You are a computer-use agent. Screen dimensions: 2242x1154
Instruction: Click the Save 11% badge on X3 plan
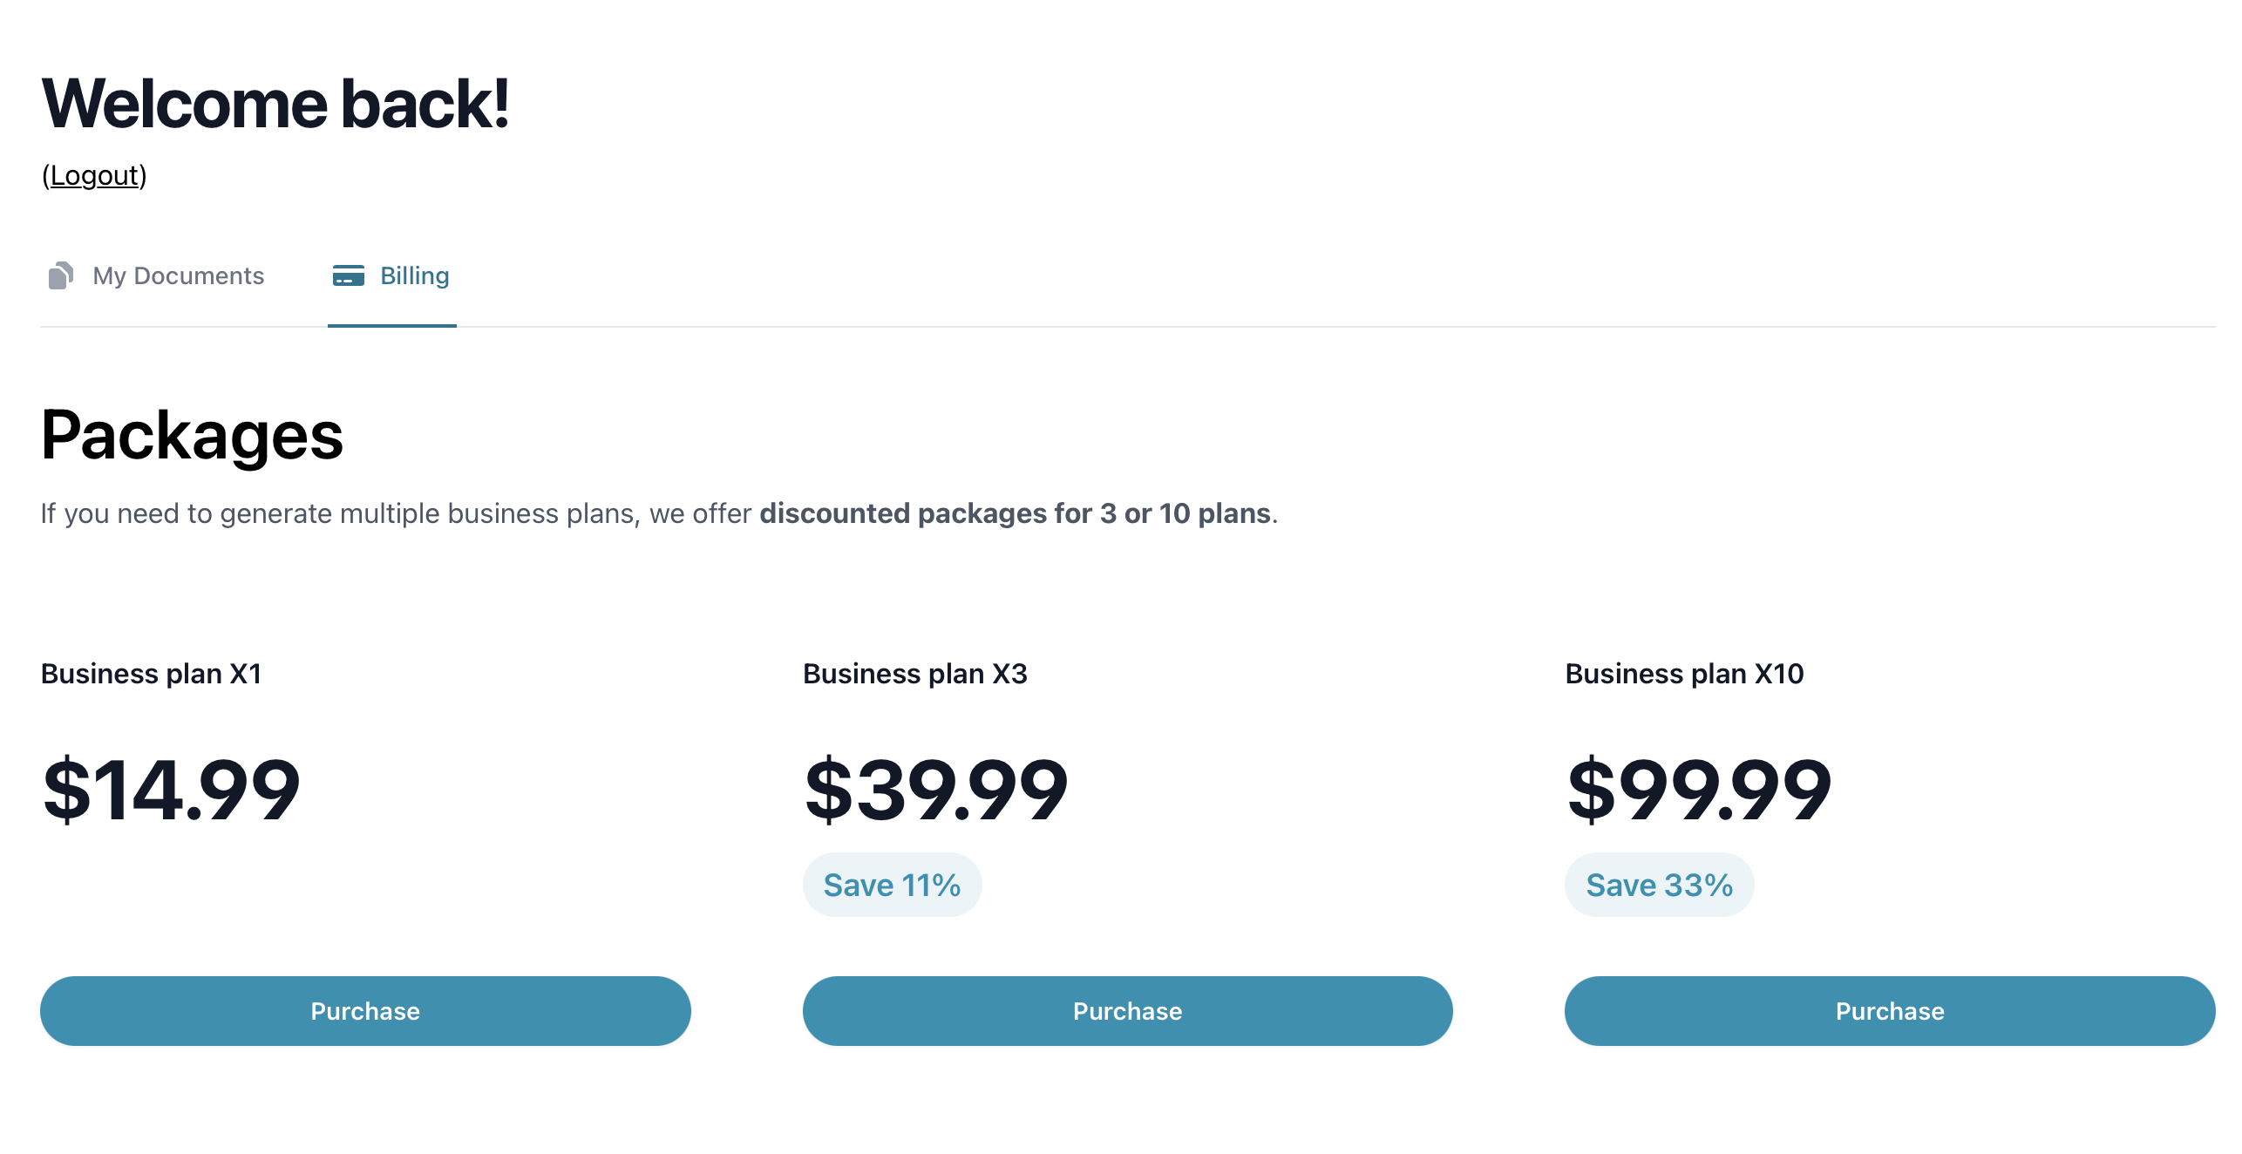(x=896, y=885)
